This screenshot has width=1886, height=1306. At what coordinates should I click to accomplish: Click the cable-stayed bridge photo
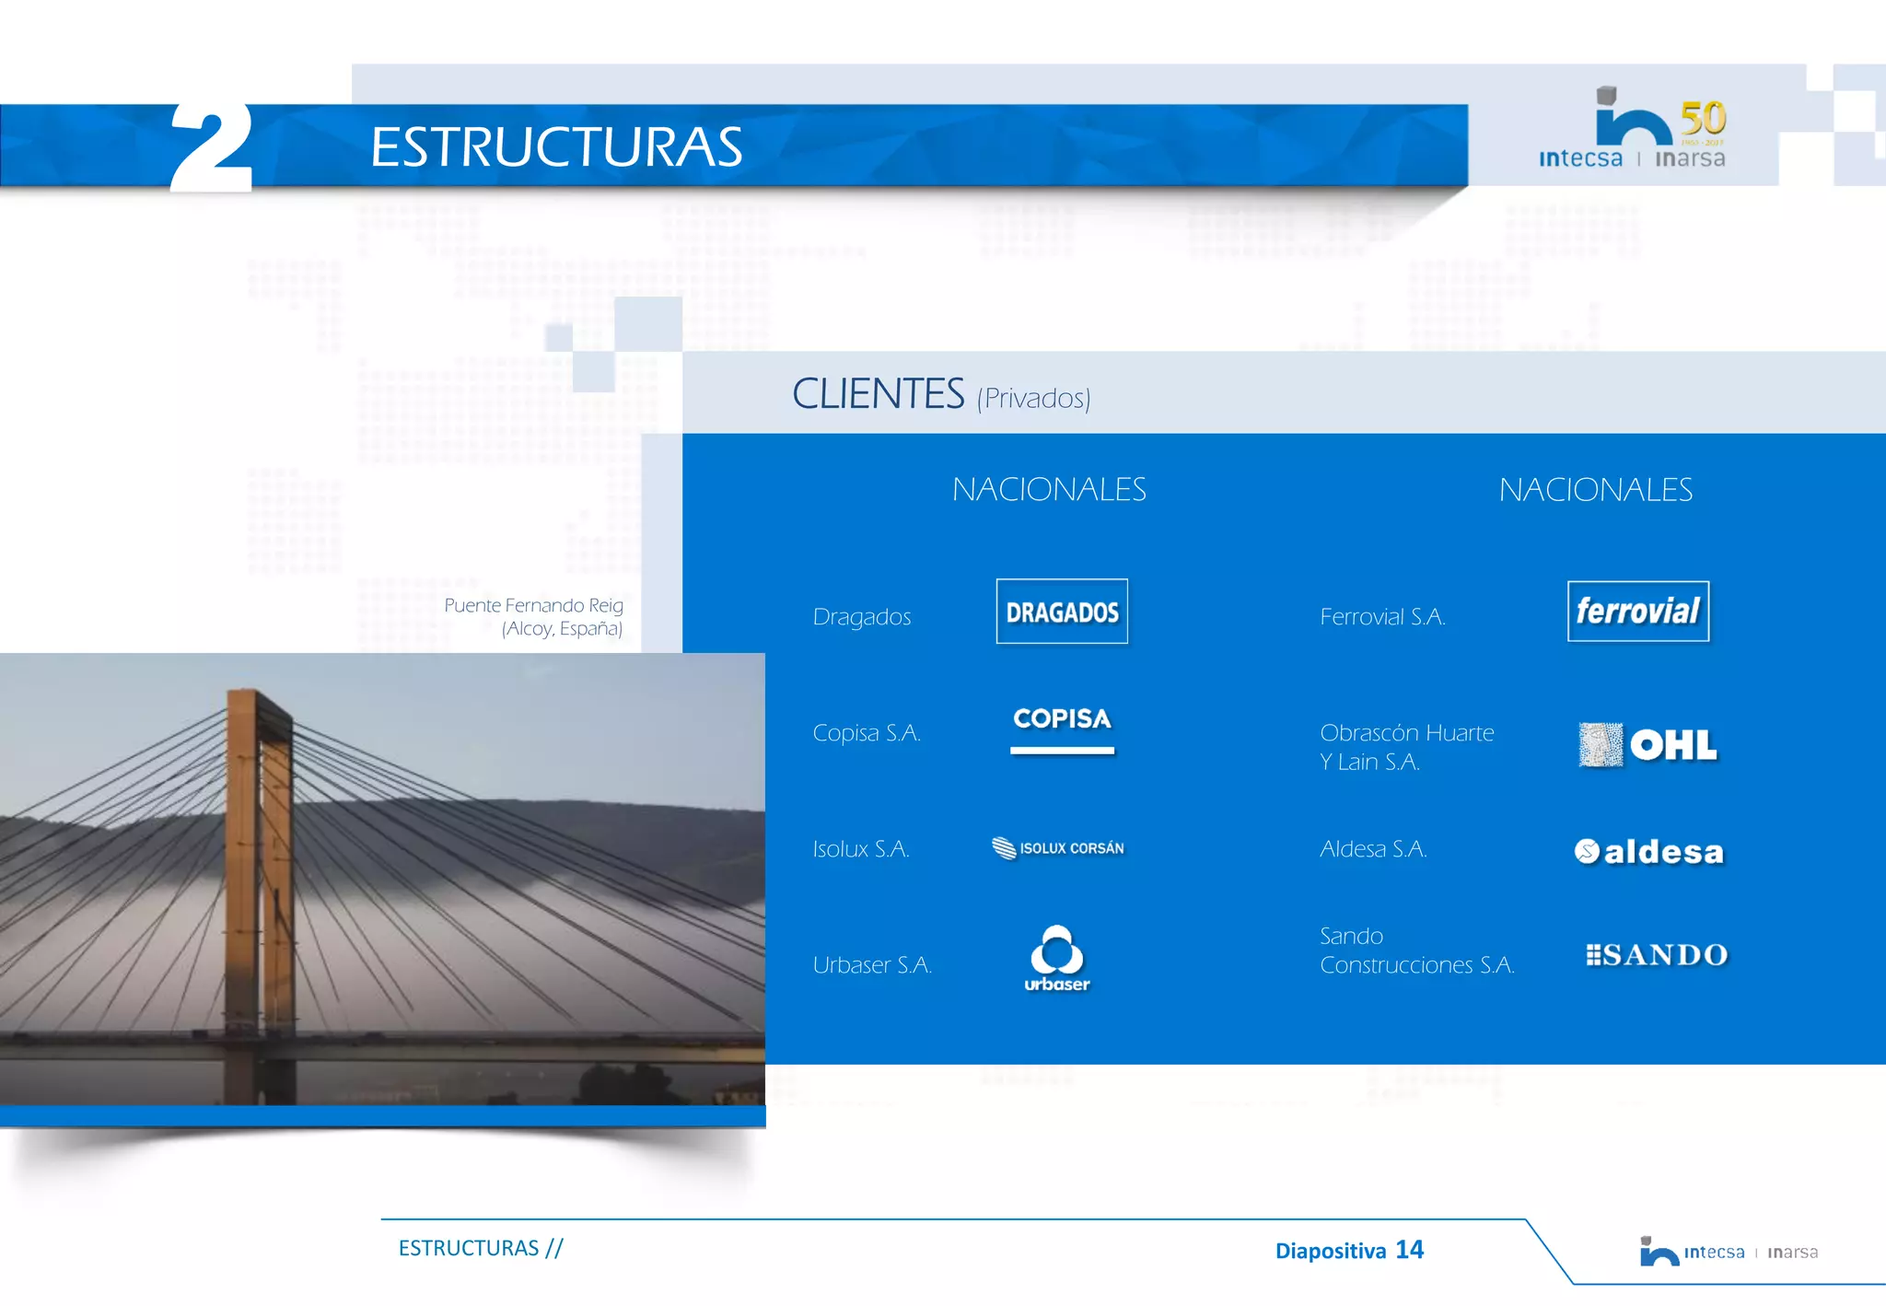(382, 879)
